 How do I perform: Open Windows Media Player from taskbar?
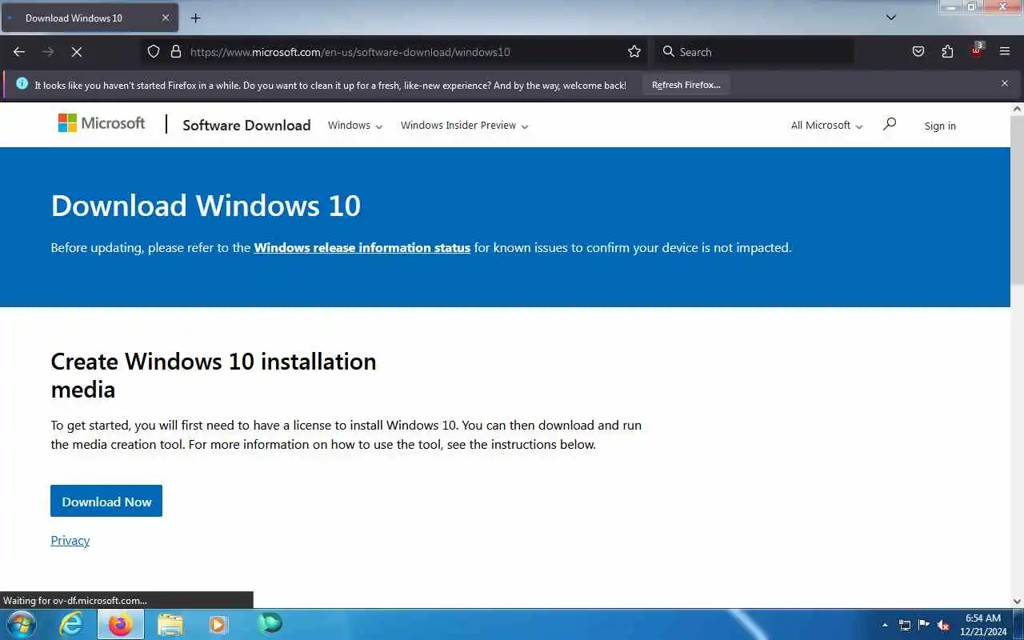point(218,624)
